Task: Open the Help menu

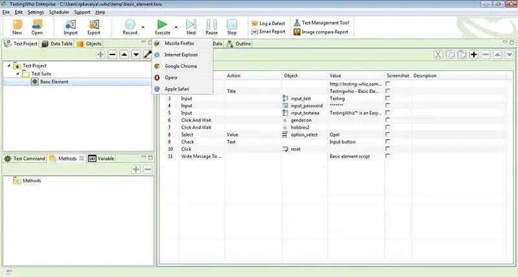Action: (100, 12)
